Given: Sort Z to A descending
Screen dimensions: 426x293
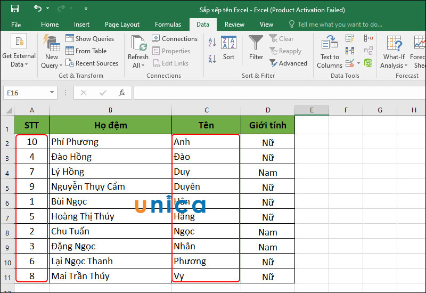Looking at the screenshot, I should click(212, 59).
